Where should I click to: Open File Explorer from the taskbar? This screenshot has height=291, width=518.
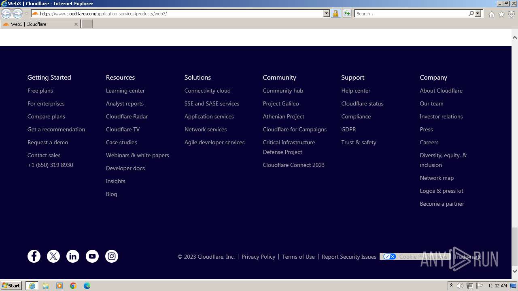click(x=46, y=286)
